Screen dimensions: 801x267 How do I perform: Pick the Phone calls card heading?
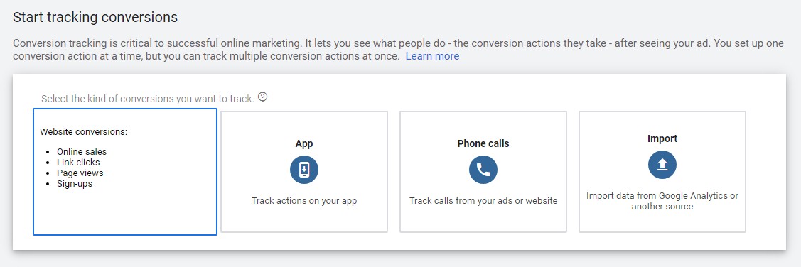[x=483, y=143]
